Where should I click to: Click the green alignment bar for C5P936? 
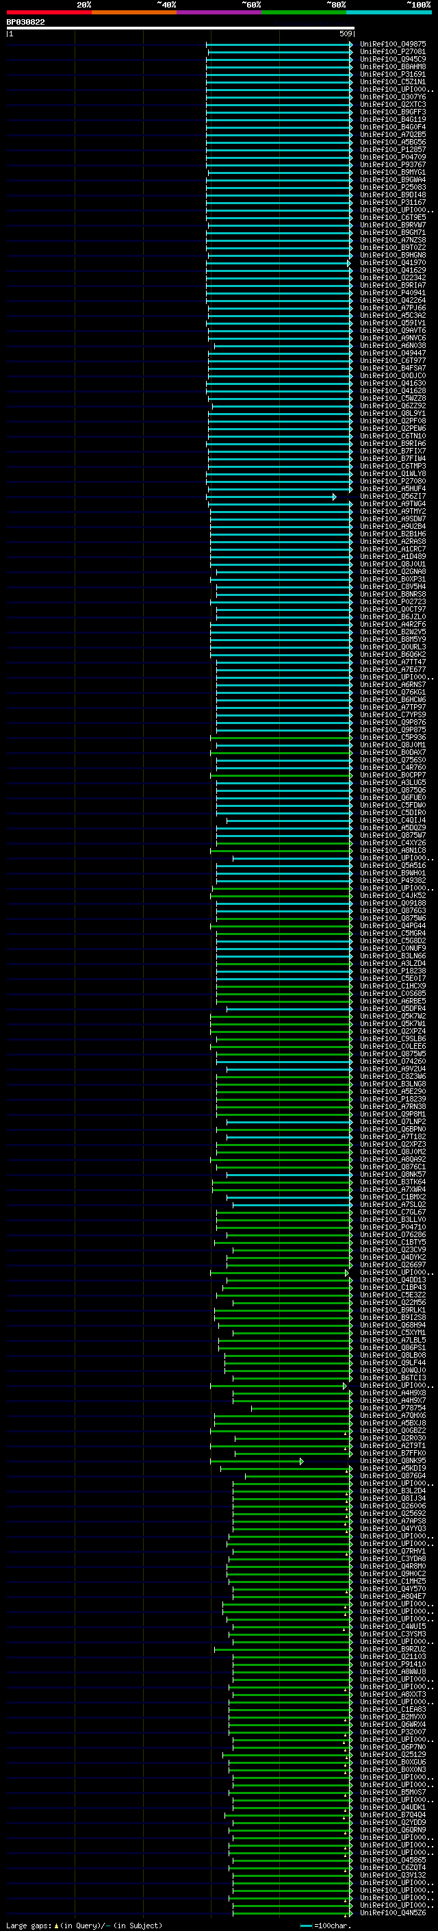(x=281, y=738)
